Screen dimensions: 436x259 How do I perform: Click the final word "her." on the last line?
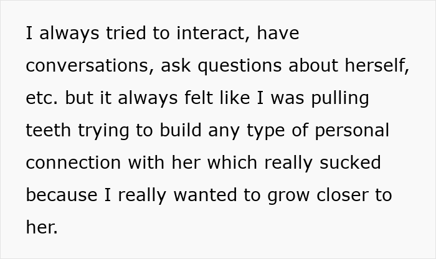(x=42, y=228)
